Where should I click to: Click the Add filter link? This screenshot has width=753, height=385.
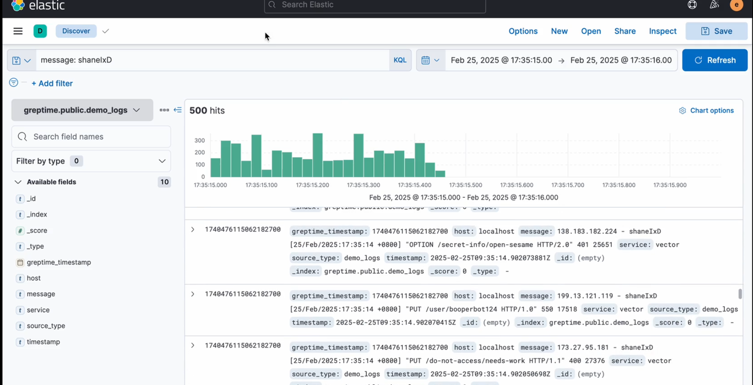click(52, 83)
